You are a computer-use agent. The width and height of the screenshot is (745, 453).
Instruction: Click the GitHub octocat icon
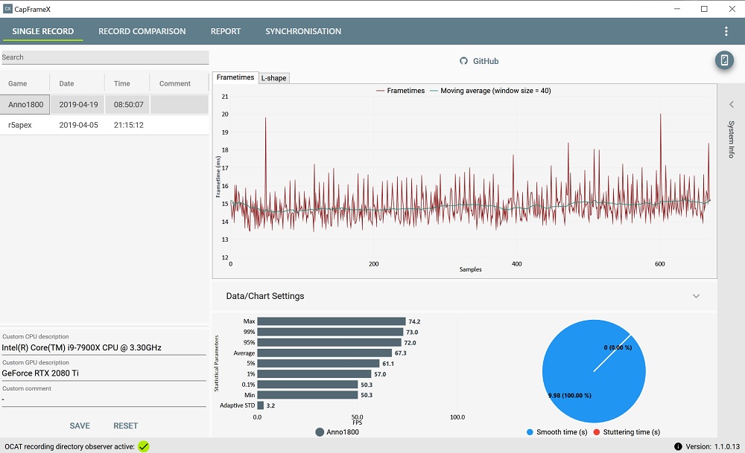point(463,61)
